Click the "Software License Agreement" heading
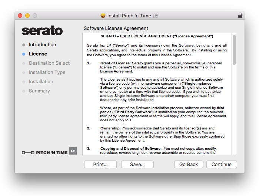Screen dimensions: 259x196 point(116,28)
